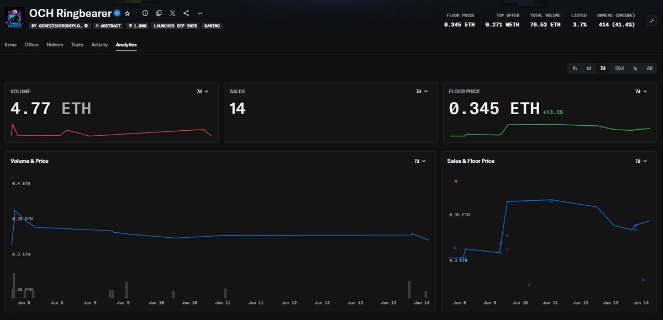The width and height of the screenshot is (663, 320).
Task: Open the OCH Ringbearer collection avatar
Action: click(15, 17)
